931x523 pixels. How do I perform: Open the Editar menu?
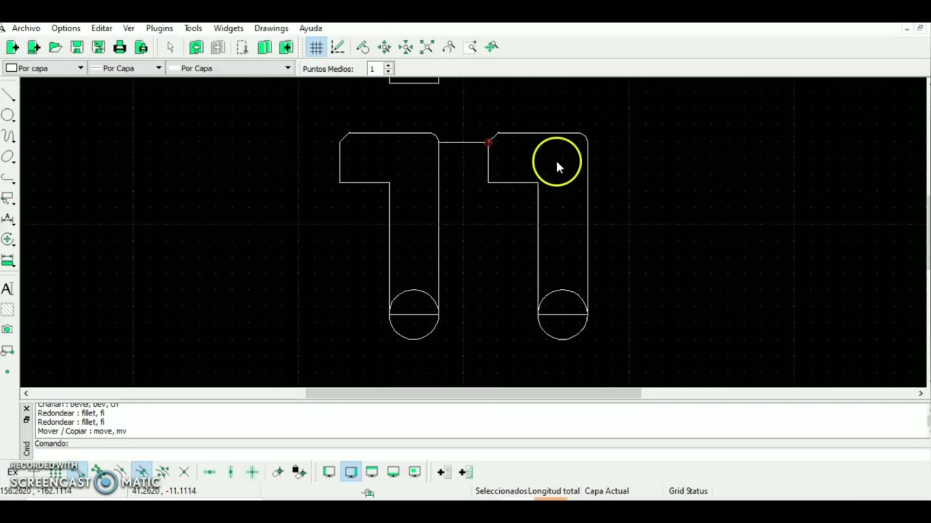click(102, 28)
